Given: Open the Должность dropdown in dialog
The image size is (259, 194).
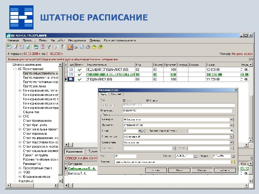Looking at the screenshot, I should (x=232, y=125).
